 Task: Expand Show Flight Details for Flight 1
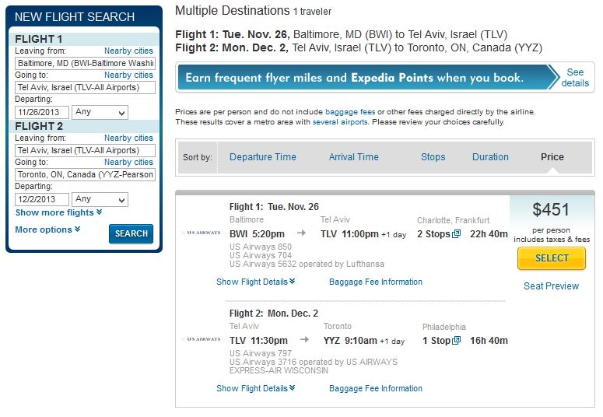click(256, 282)
